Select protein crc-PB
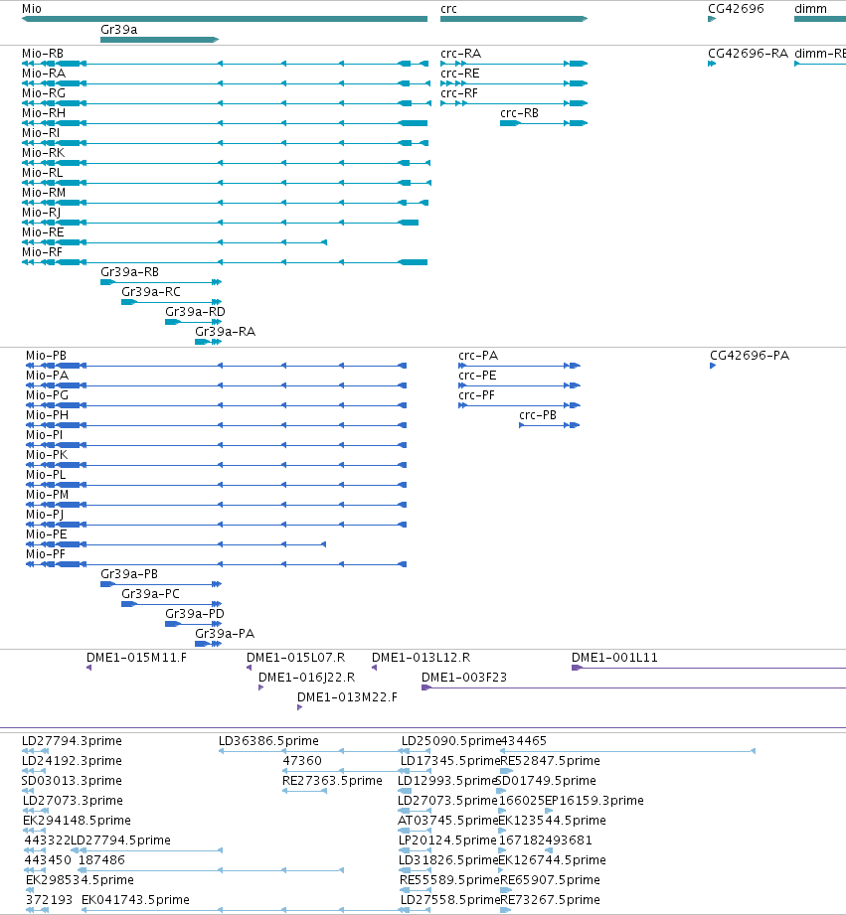The image size is (846, 915). tap(538, 415)
